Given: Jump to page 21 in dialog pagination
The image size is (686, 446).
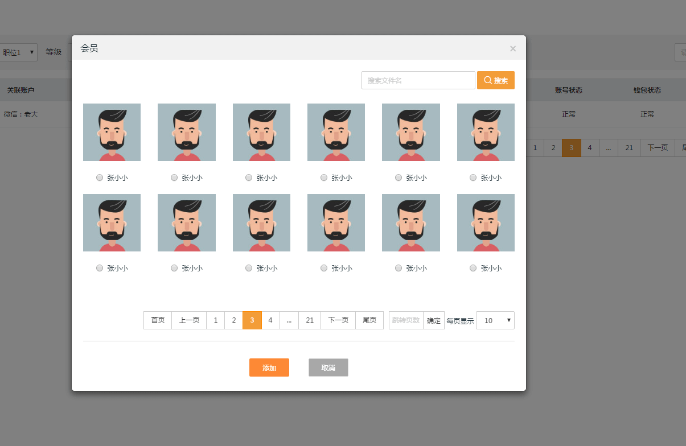Looking at the screenshot, I should coord(310,320).
